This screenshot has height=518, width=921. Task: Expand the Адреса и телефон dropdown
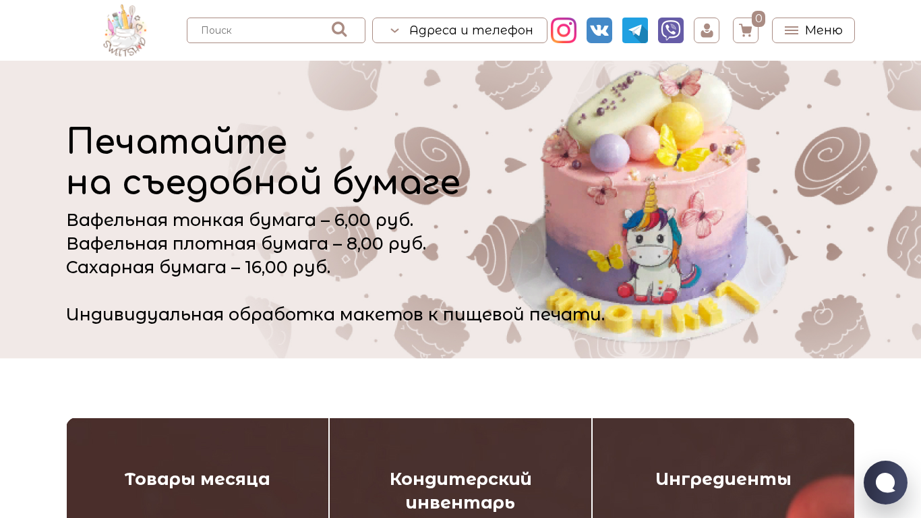[x=460, y=30]
